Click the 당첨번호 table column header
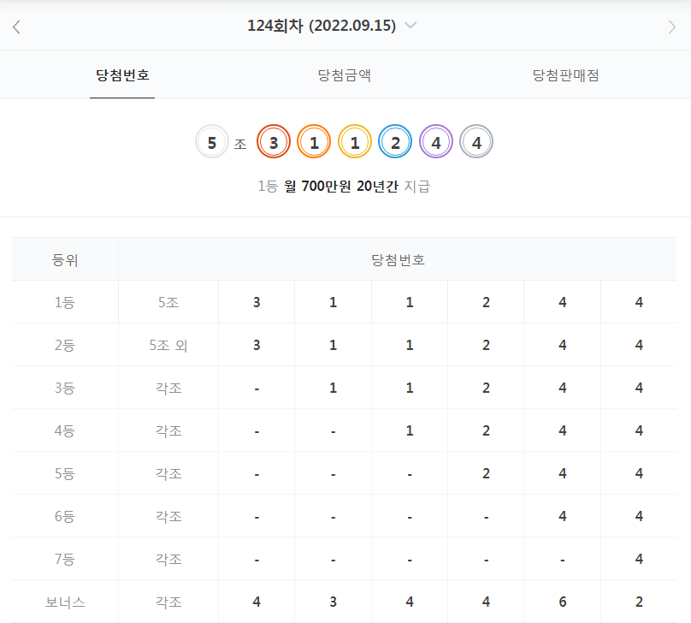 (x=398, y=259)
